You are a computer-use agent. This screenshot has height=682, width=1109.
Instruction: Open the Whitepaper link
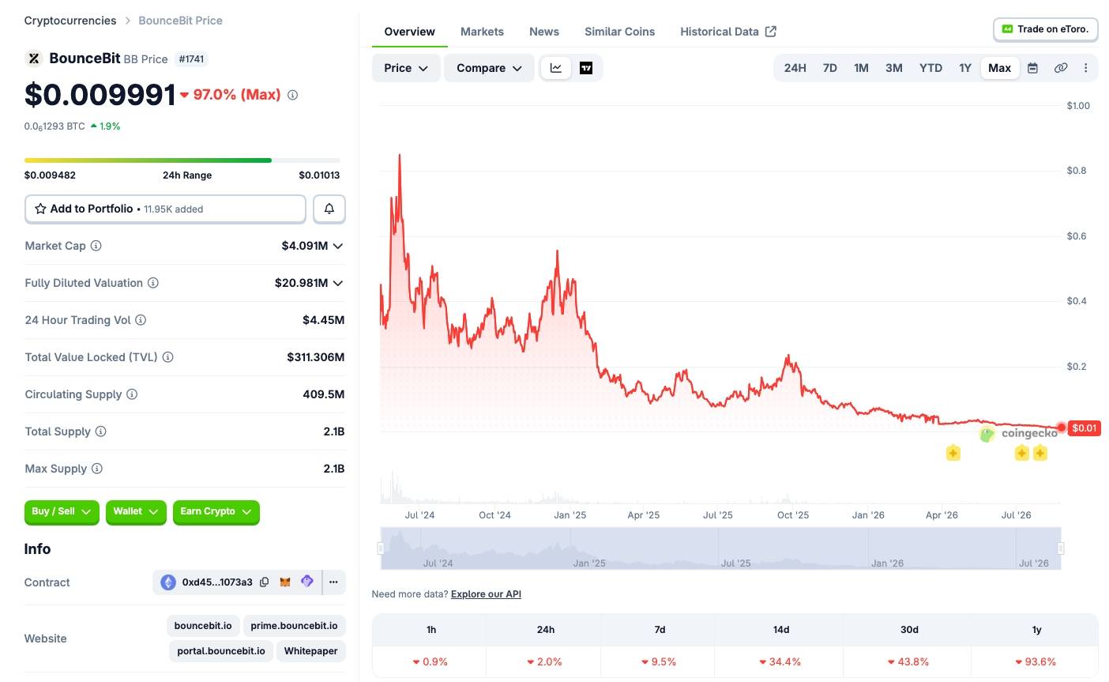click(x=310, y=651)
